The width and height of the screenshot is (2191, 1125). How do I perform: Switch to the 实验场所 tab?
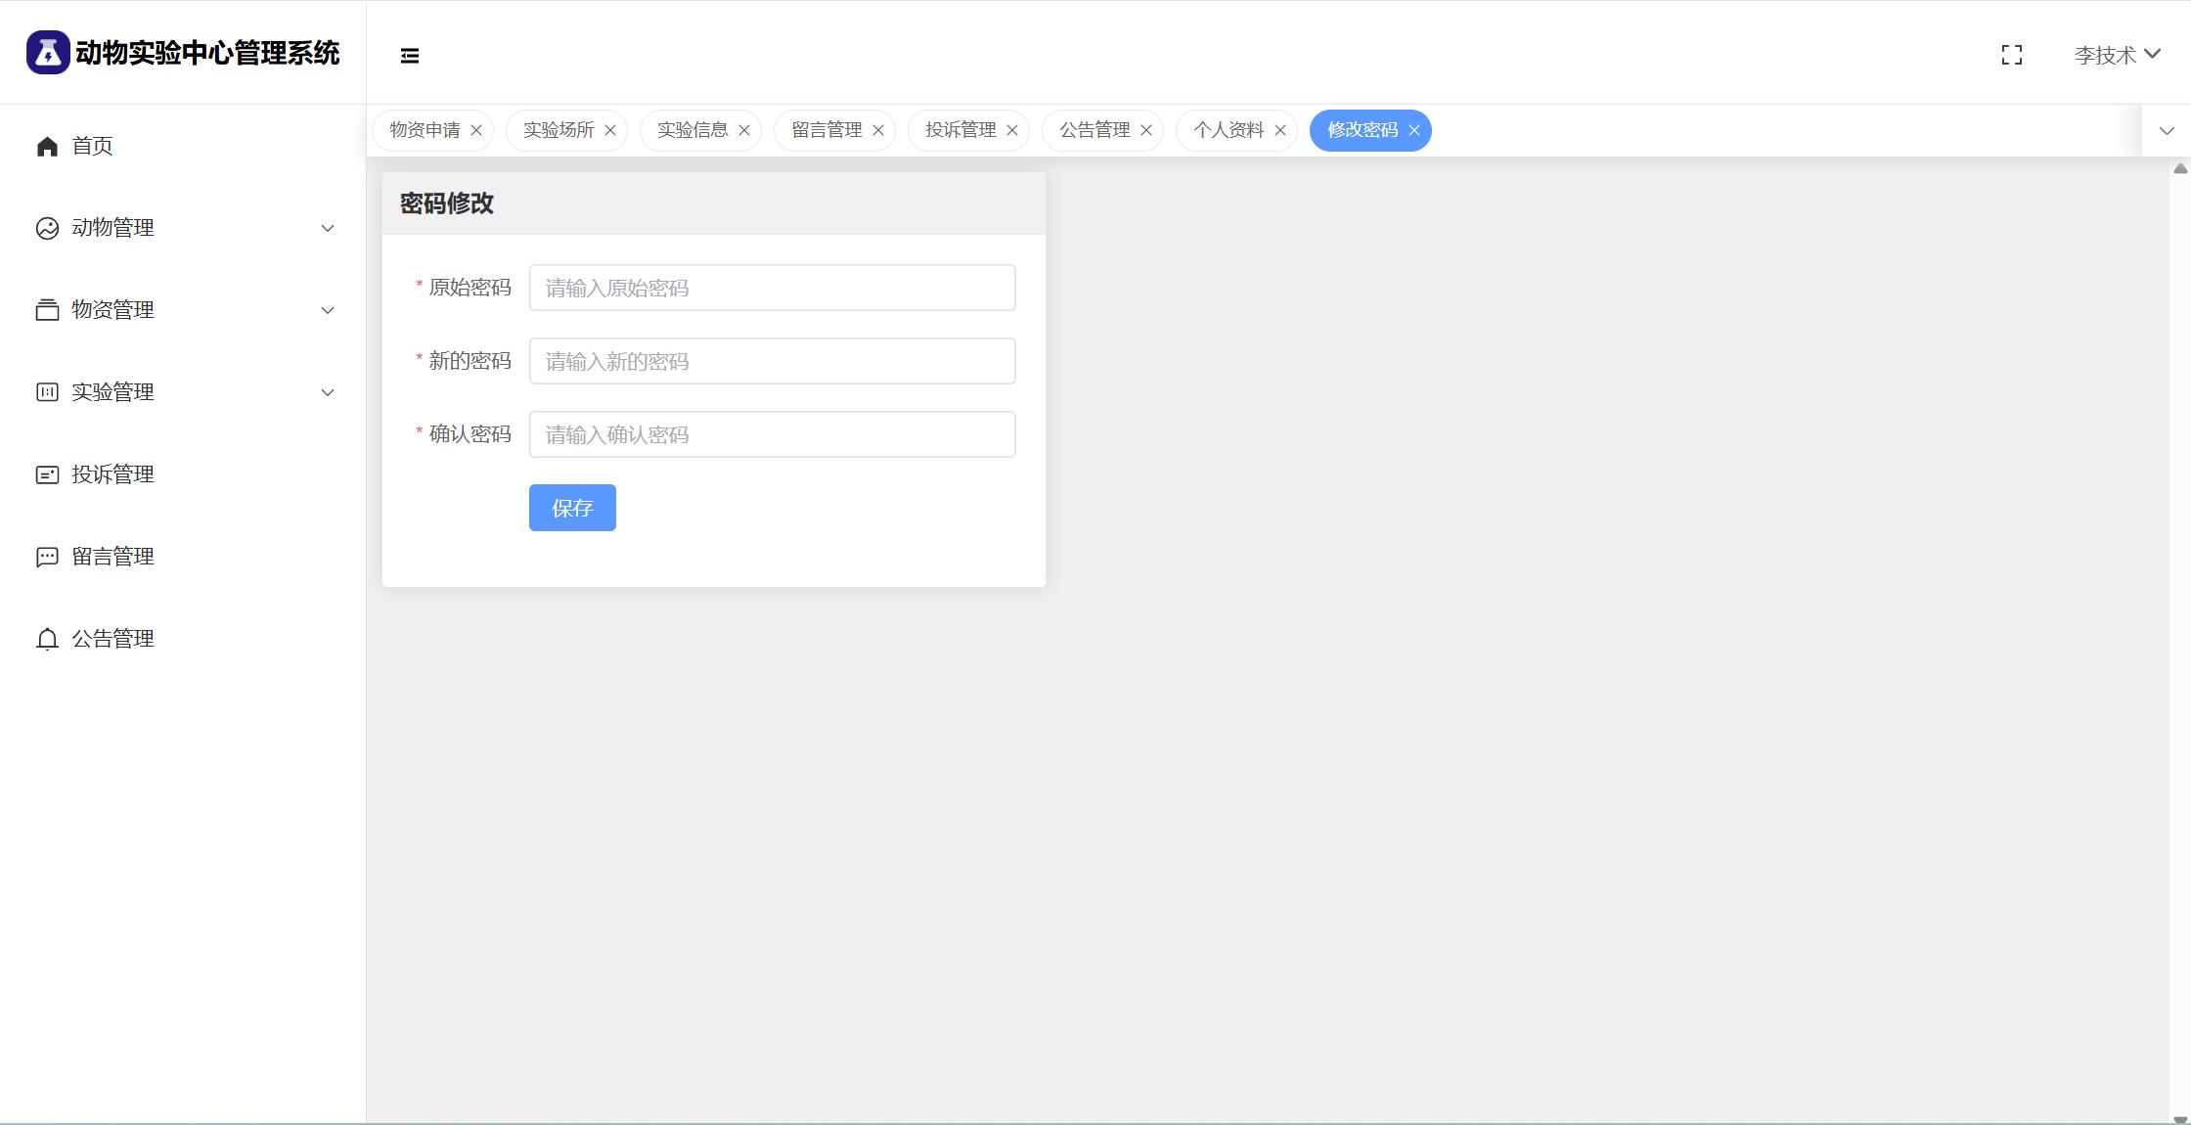558,130
